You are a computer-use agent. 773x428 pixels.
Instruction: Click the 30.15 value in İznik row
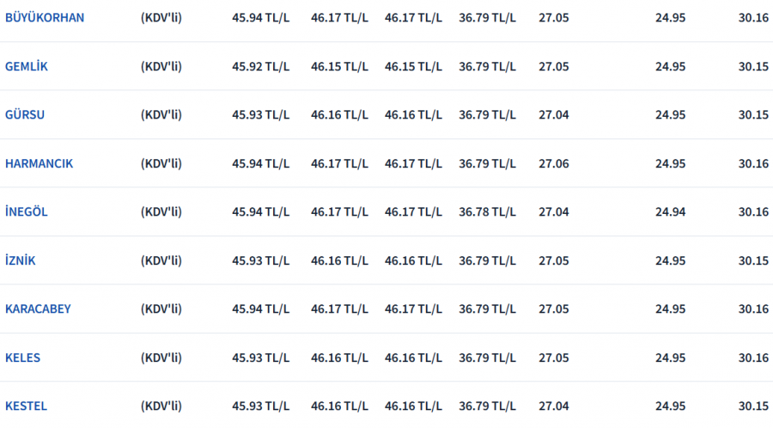(x=753, y=261)
